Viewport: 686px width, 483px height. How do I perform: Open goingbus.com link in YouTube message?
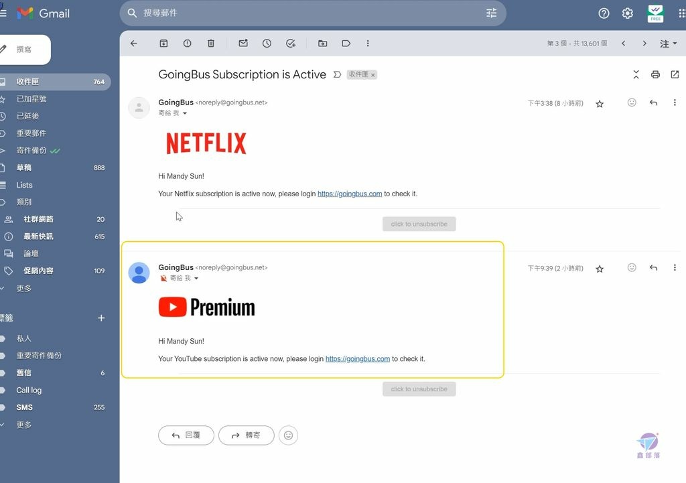358,359
